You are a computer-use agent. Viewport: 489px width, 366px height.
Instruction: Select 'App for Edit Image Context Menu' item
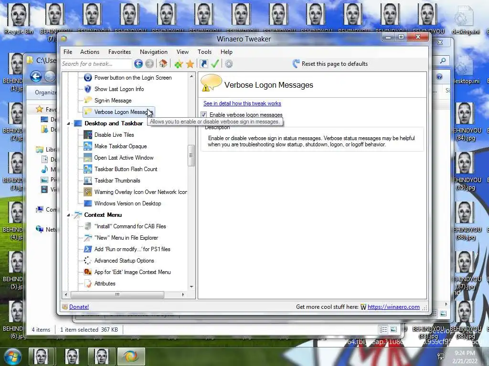coord(132,272)
